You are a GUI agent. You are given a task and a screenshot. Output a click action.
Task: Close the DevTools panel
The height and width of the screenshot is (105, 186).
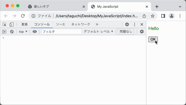click(142, 24)
